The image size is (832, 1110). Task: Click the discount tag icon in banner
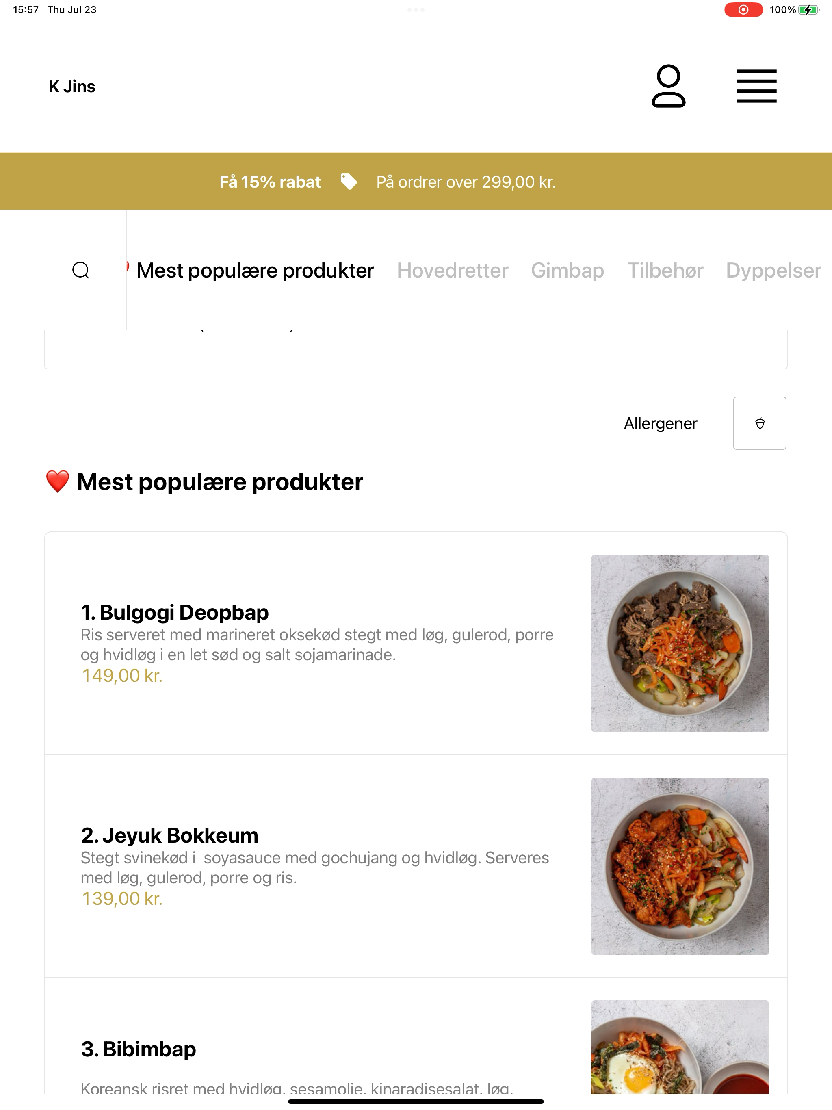click(x=349, y=182)
